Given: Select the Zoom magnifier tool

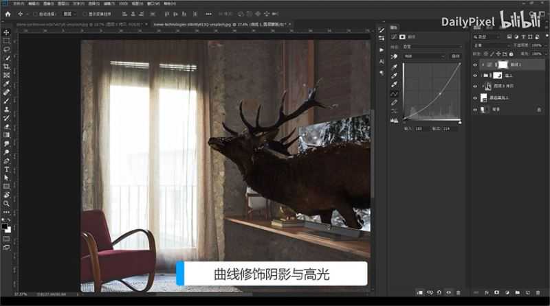Looking at the screenshot, I should [x=6, y=203].
